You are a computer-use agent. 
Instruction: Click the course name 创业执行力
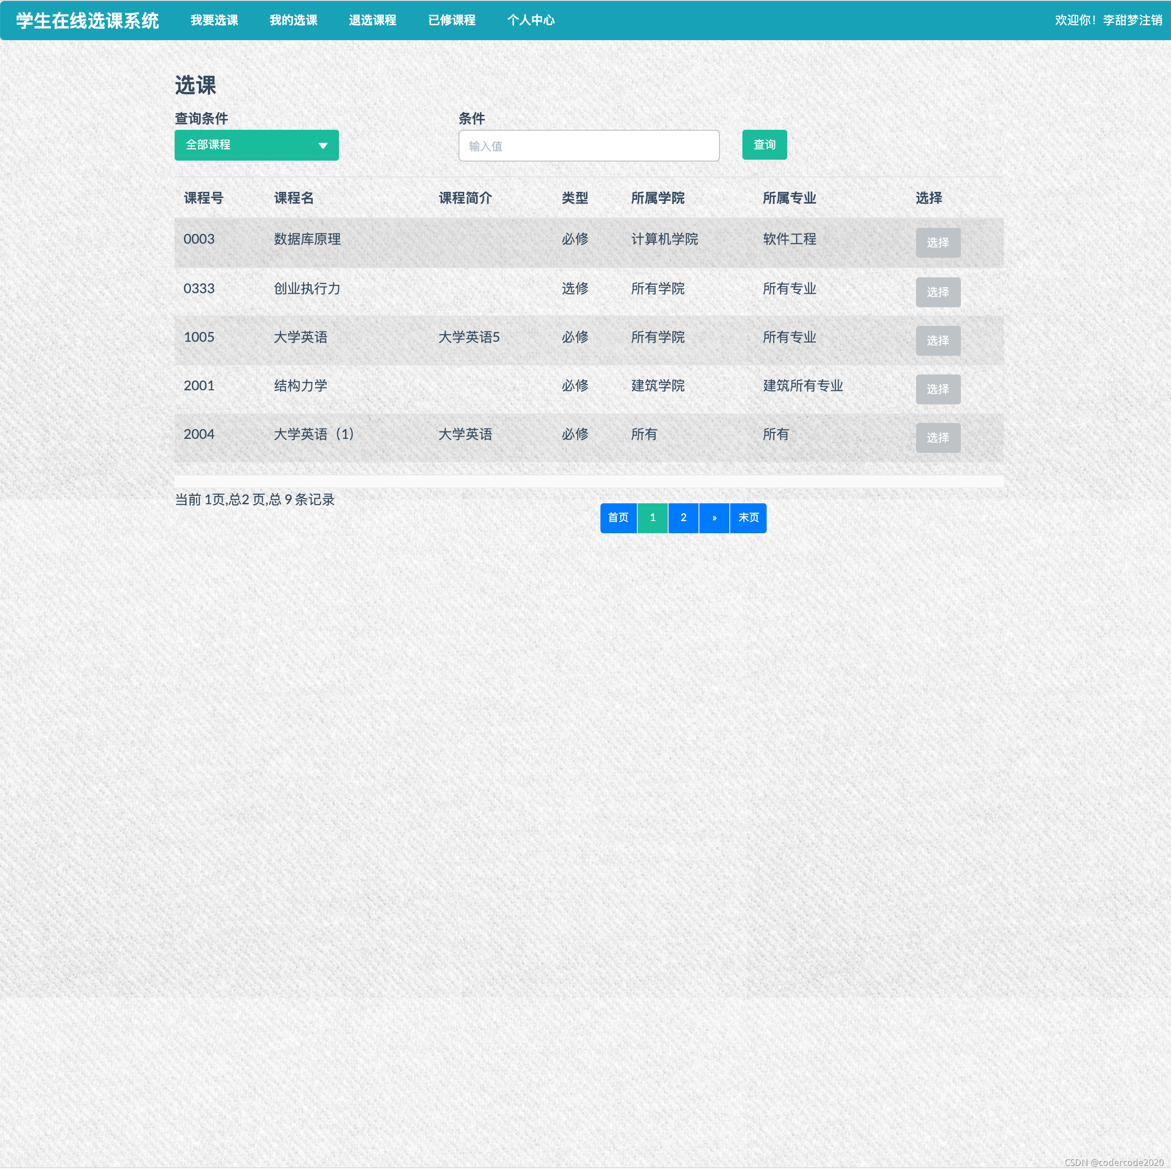(x=307, y=289)
